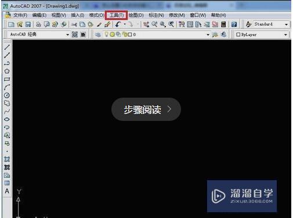Toggle layer 0 viewport freeze icon

[x=118, y=34]
